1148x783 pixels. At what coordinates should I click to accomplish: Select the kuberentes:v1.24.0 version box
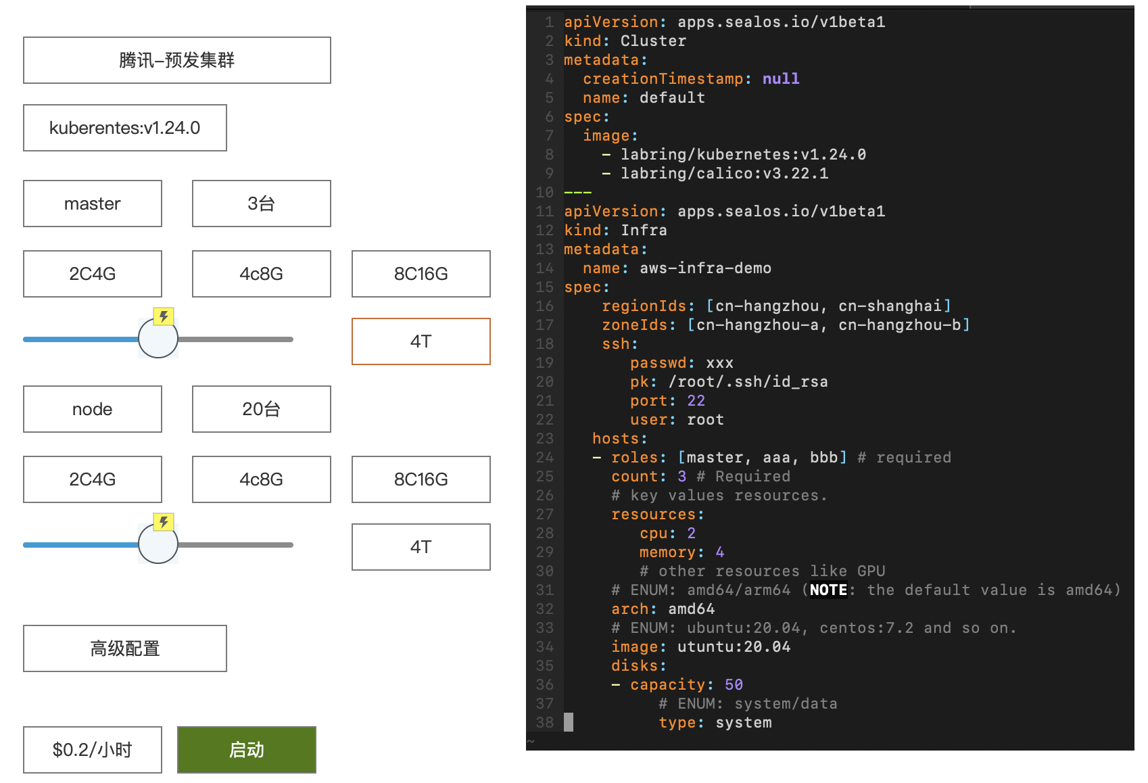(125, 128)
